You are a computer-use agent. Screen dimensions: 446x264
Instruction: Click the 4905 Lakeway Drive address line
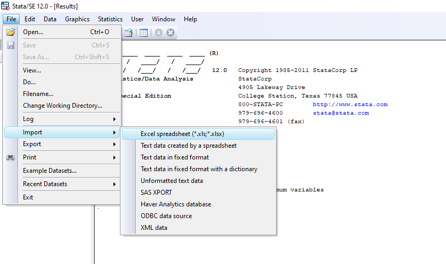pos(272,87)
